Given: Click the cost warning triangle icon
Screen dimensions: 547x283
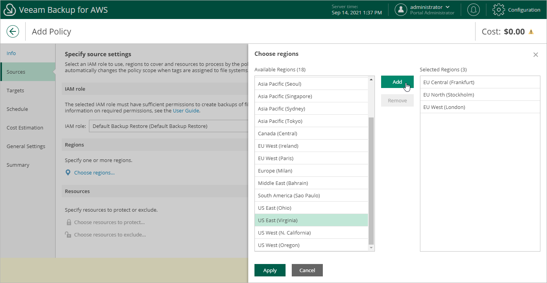Looking at the screenshot, I should pos(531,32).
